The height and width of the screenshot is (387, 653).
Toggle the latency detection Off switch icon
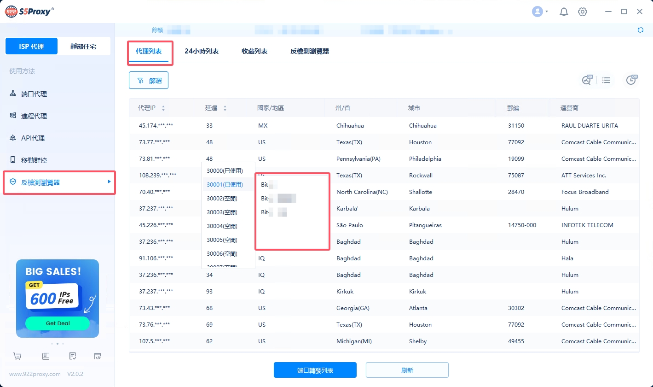coord(587,80)
